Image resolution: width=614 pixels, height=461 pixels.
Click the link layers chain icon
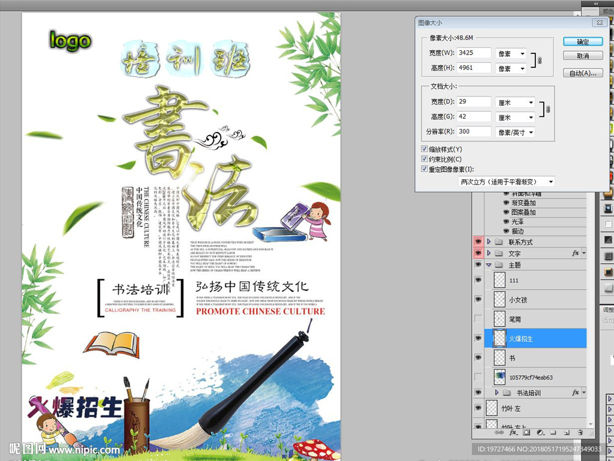tap(499, 432)
